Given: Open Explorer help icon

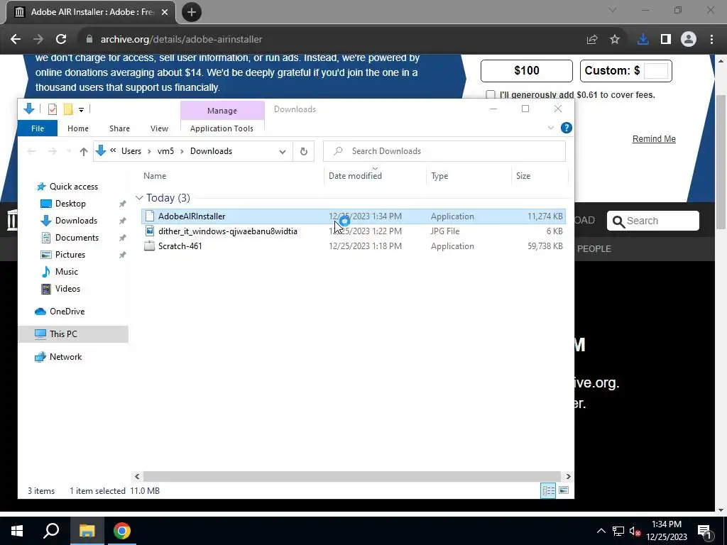Looking at the screenshot, I should (x=566, y=128).
